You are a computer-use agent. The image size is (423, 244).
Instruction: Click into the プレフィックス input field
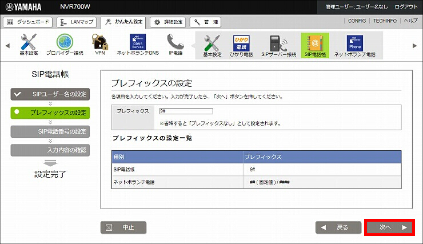186,111
